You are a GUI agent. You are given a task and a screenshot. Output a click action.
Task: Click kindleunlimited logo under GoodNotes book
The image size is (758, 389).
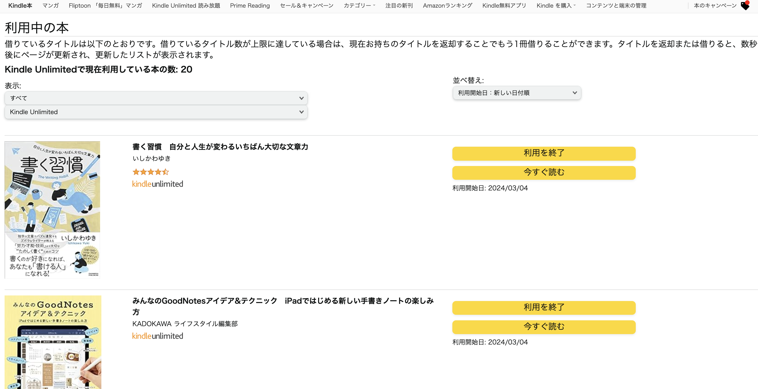coord(157,336)
